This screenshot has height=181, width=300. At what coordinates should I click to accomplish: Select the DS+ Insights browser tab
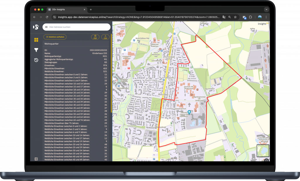pos(66,9)
